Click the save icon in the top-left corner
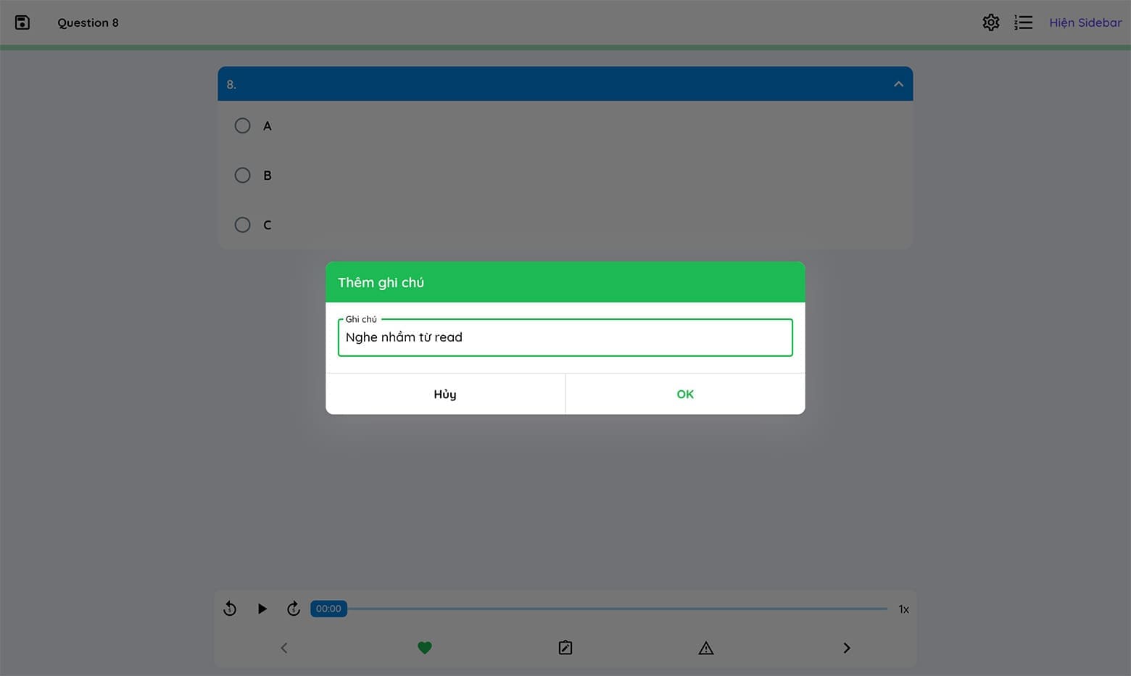The width and height of the screenshot is (1131, 676). point(22,22)
